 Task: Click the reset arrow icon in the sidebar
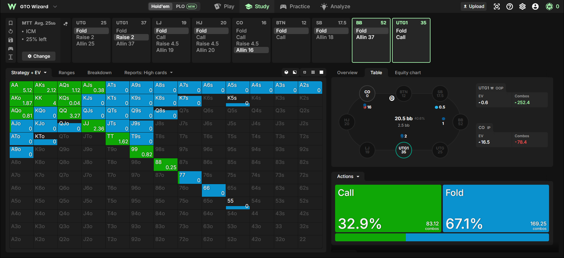click(x=11, y=31)
